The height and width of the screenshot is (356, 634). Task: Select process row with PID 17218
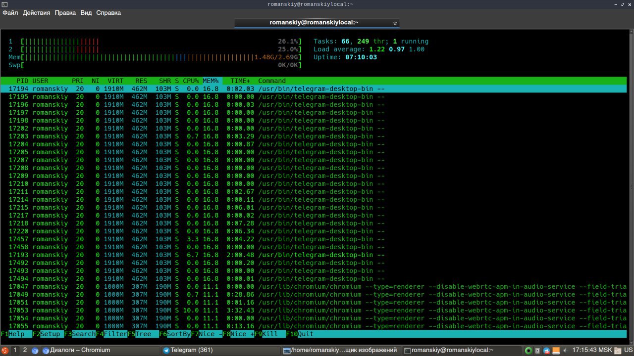coord(314,223)
